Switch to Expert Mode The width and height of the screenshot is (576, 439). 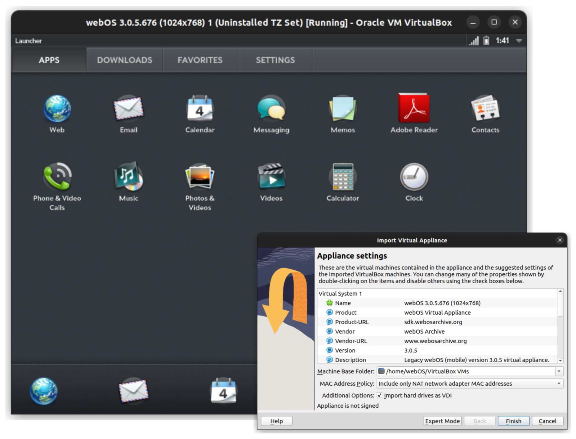[x=442, y=421]
